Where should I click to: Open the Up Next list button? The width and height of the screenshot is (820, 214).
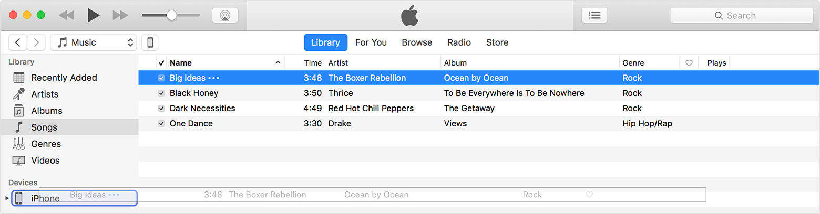(x=594, y=15)
